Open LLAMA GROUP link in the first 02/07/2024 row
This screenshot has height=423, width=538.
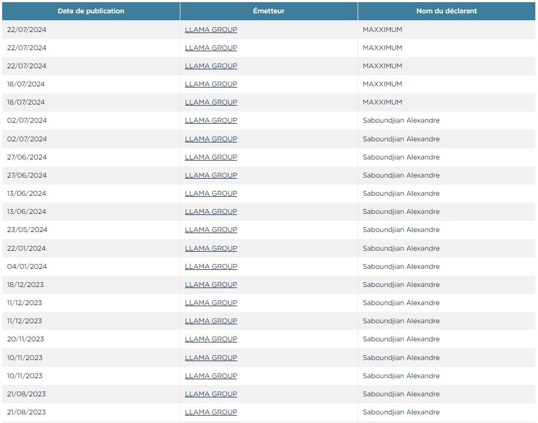pyautogui.click(x=211, y=121)
